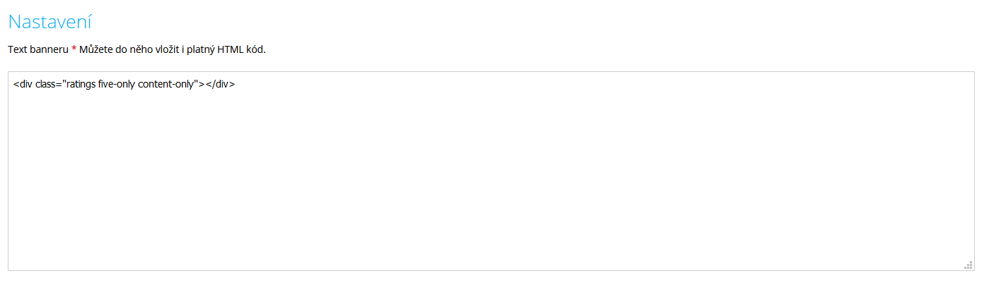Click the word "class" in the code

[47, 84]
